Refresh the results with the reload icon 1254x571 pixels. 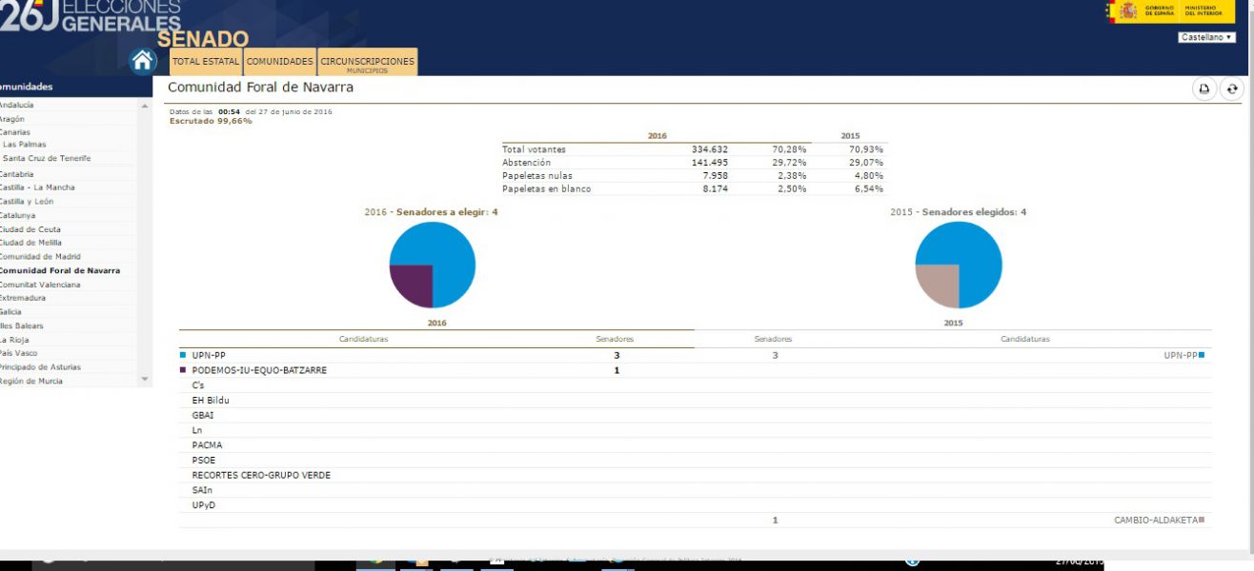pyautogui.click(x=1232, y=89)
